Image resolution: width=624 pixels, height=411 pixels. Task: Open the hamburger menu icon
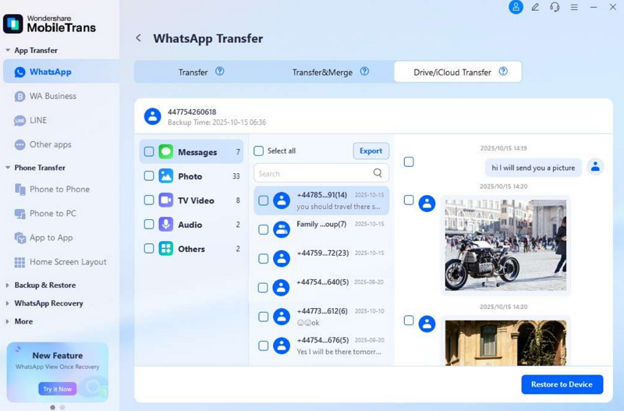point(574,7)
